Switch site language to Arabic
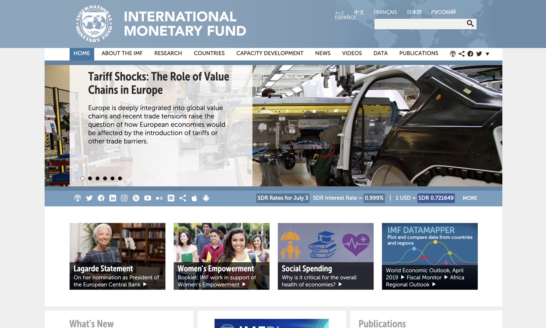546x328 pixels. point(339,12)
